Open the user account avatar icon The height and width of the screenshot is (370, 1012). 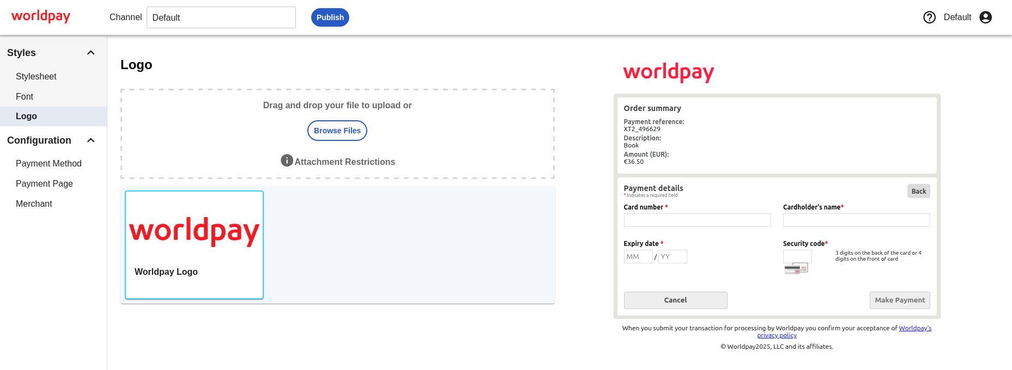click(x=985, y=17)
